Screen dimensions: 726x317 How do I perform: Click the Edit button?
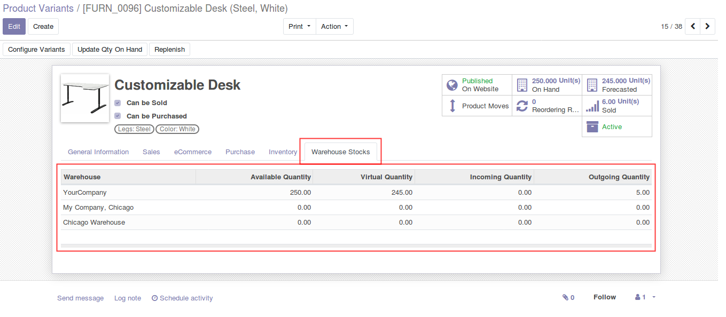pyautogui.click(x=14, y=27)
